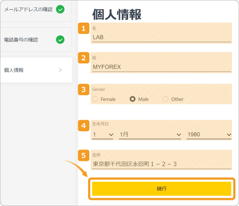
Task: Open the 電話番号の確認 step
Action: point(36,40)
